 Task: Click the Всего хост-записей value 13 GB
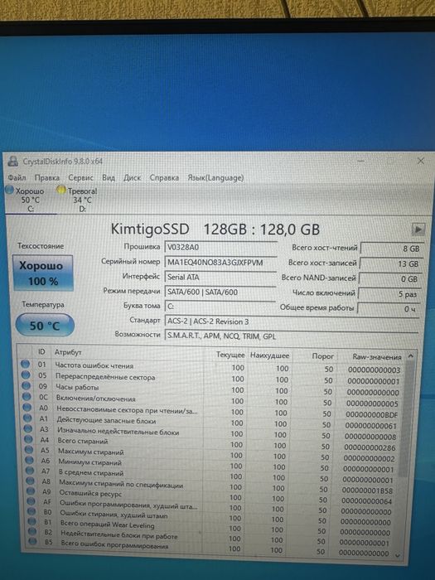(390, 263)
